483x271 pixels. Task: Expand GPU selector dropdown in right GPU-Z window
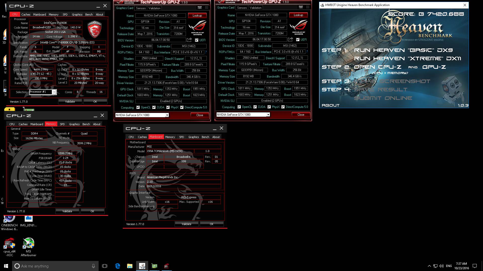268,115
